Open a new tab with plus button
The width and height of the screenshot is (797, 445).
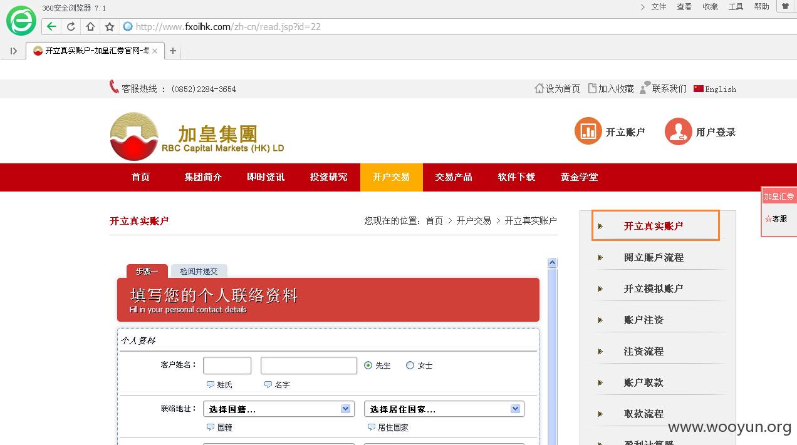click(173, 51)
